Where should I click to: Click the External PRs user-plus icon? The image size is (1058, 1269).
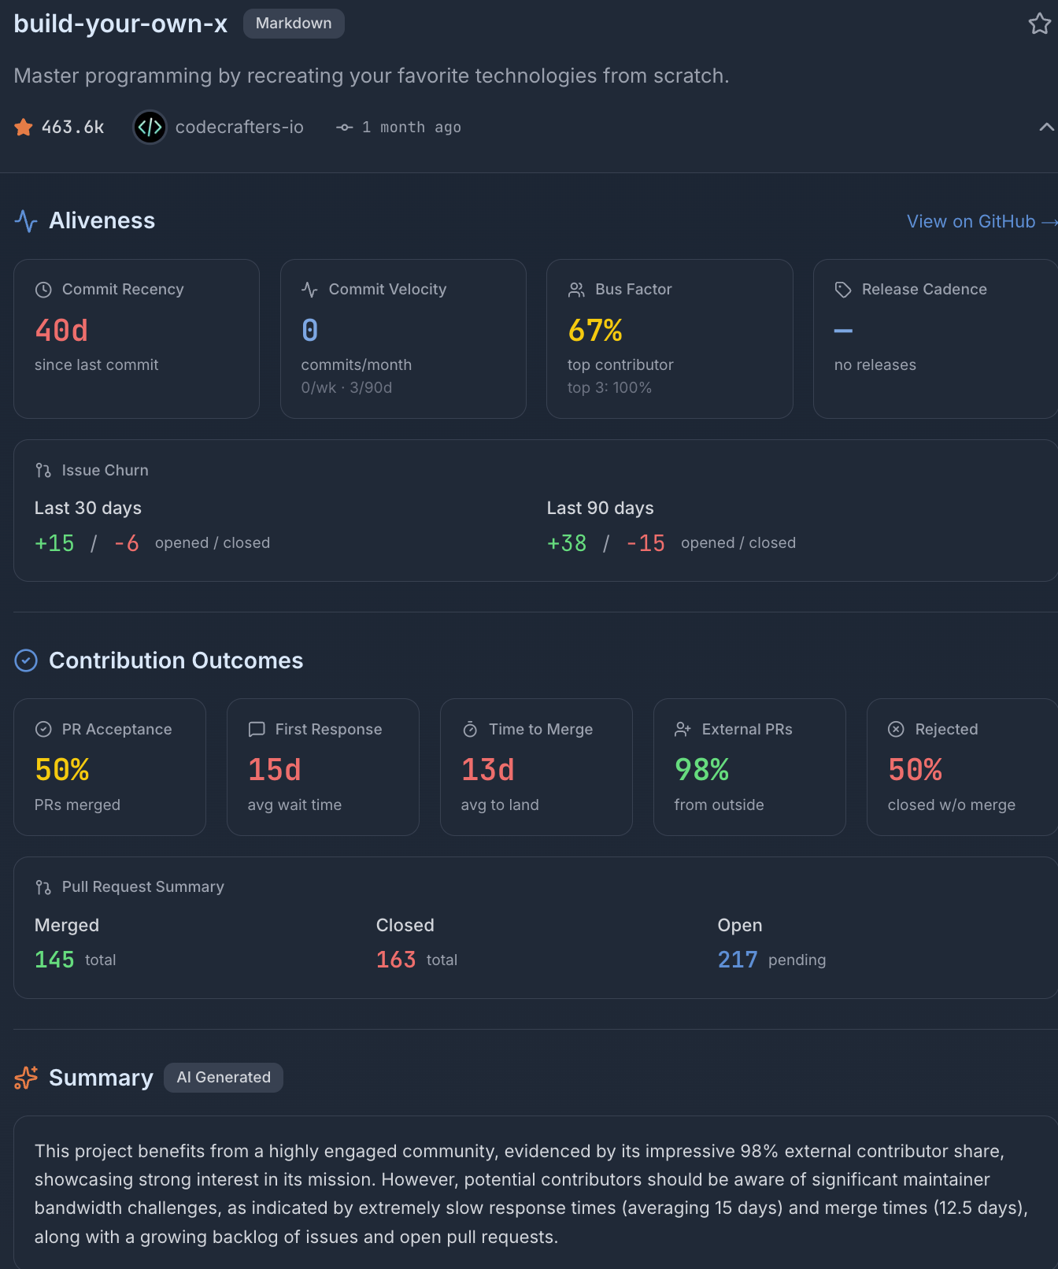pyautogui.click(x=683, y=730)
